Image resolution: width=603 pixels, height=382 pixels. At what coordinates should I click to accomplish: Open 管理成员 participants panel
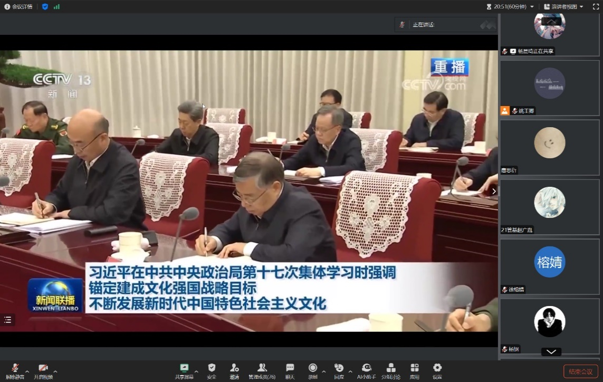[x=262, y=370]
